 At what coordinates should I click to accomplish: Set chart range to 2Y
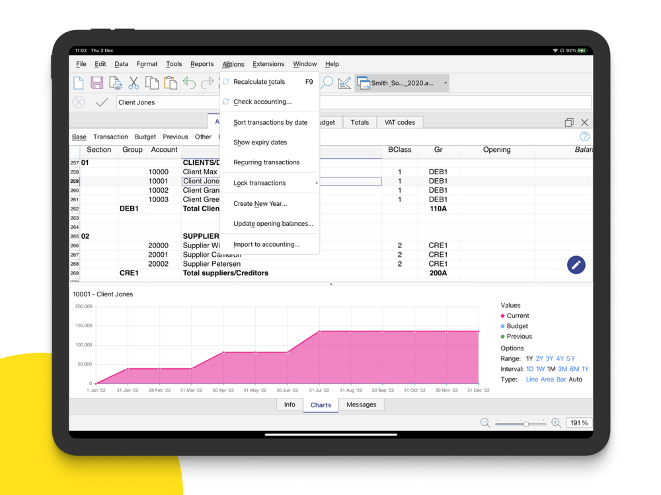point(539,358)
